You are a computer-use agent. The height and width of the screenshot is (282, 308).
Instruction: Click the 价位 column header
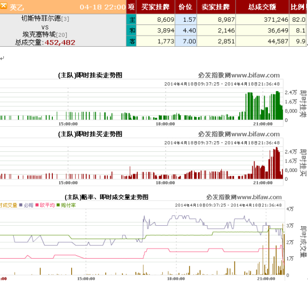coord(186,7)
